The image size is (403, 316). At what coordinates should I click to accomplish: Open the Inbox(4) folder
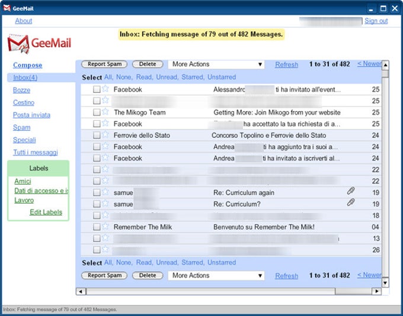[25, 78]
